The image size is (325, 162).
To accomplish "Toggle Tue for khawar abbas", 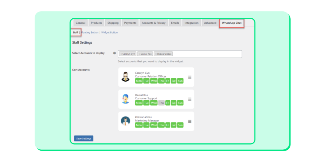I will pyautogui.click(x=146, y=125).
